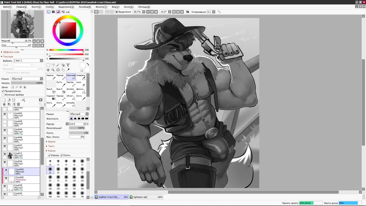Adjust the Hue slider
Screen dimensions: 366x206
(66, 50)
